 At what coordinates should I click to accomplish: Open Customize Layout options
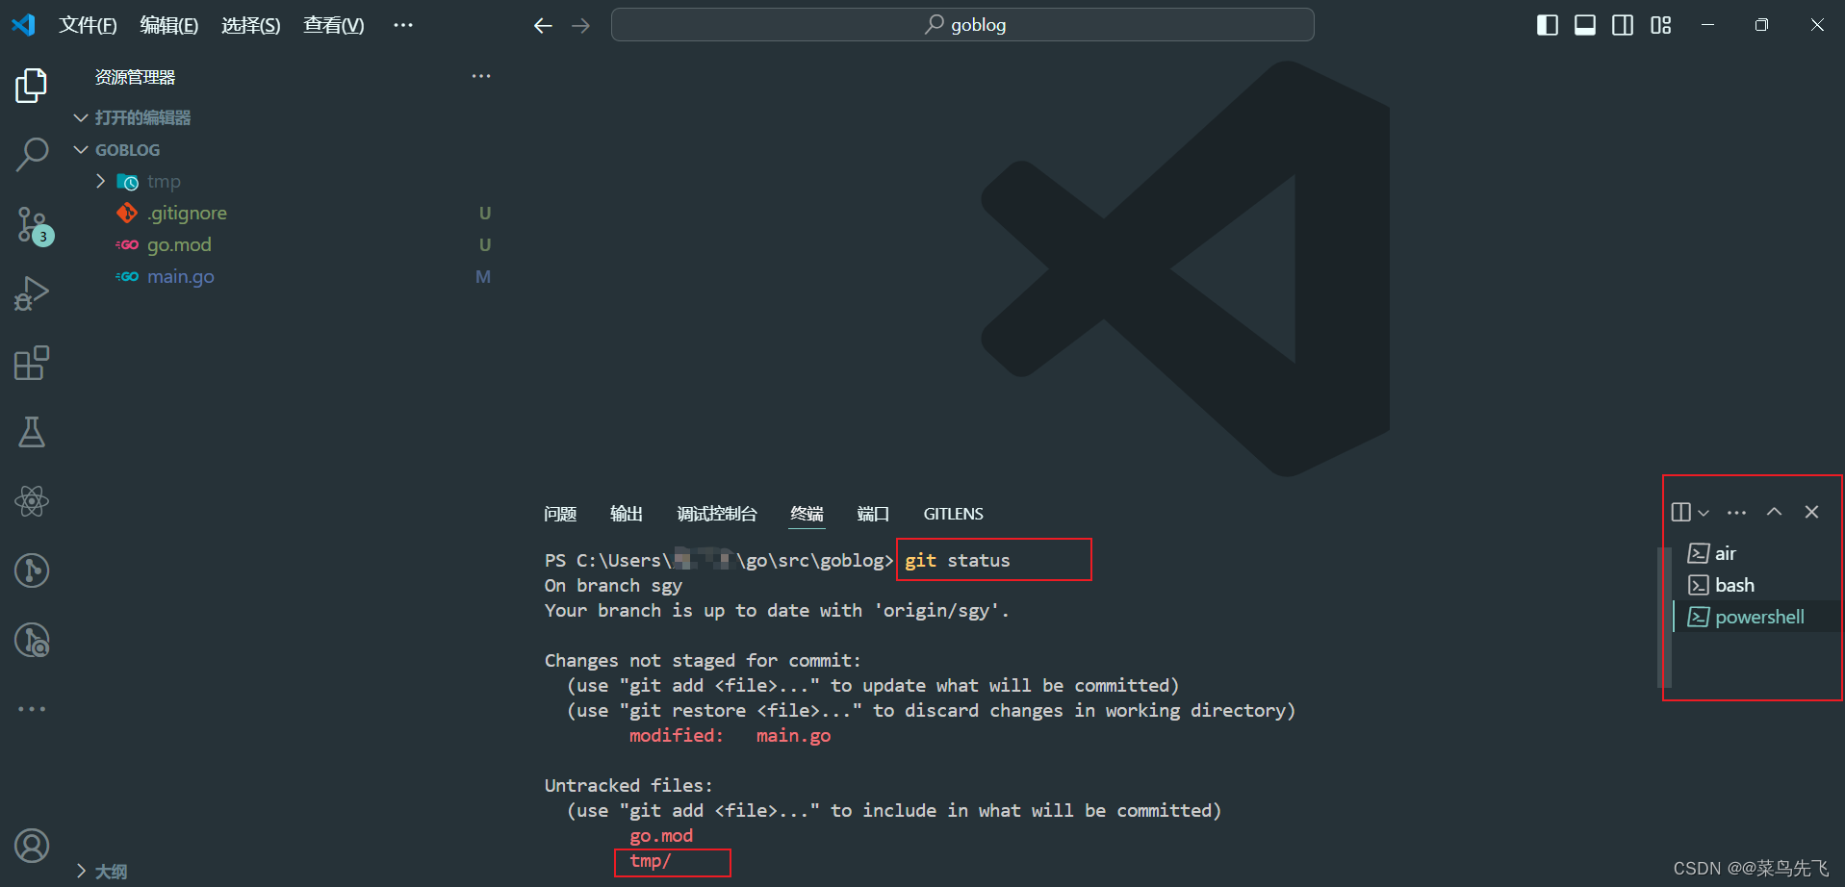[x=1661, y=25]
